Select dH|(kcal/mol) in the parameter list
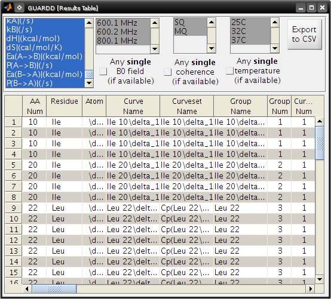Viewport: 331px width, 299px height. coord(45,38)
